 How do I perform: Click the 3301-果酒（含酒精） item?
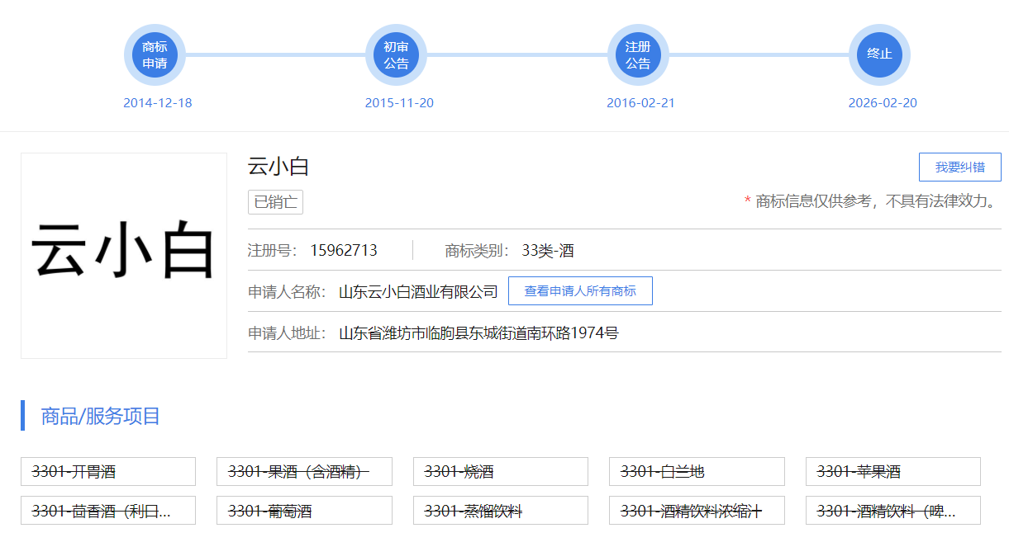(304, 472)
